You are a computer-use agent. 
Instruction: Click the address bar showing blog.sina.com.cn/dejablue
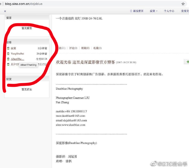point(82,4)
